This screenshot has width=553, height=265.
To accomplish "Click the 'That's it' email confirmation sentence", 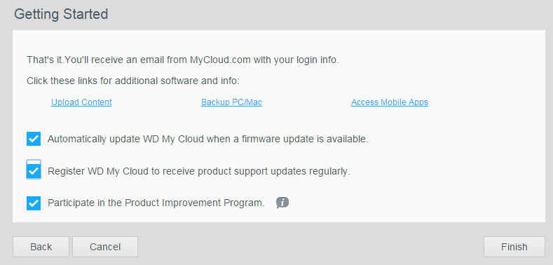I will click(183, 60).
